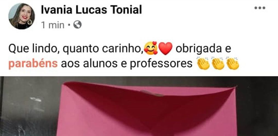The width and height of the screenshot is (278, 136).
Task: Open the three-dots post options menu
Action: [260, 8]
